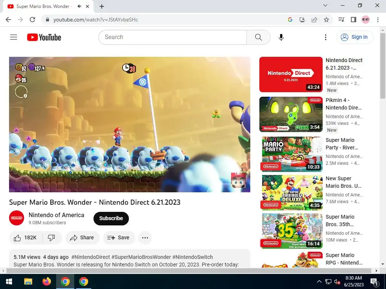The image size is (386, 289).
Task: Open the Nintendo of America channel avatar
Action: 17,218
